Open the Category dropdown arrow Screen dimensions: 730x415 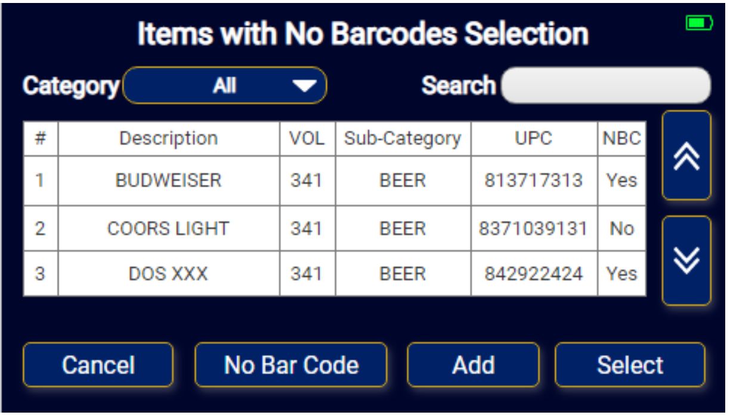[305, 86]
